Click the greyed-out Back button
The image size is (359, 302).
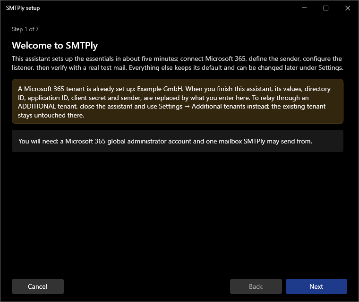[256, 286]
